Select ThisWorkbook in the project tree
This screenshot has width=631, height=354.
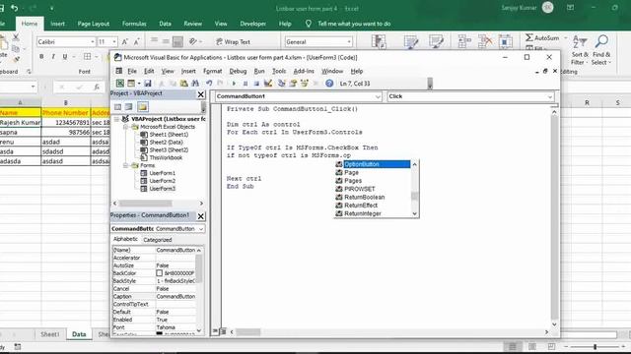pyautogui.click(x=166, y=157)
